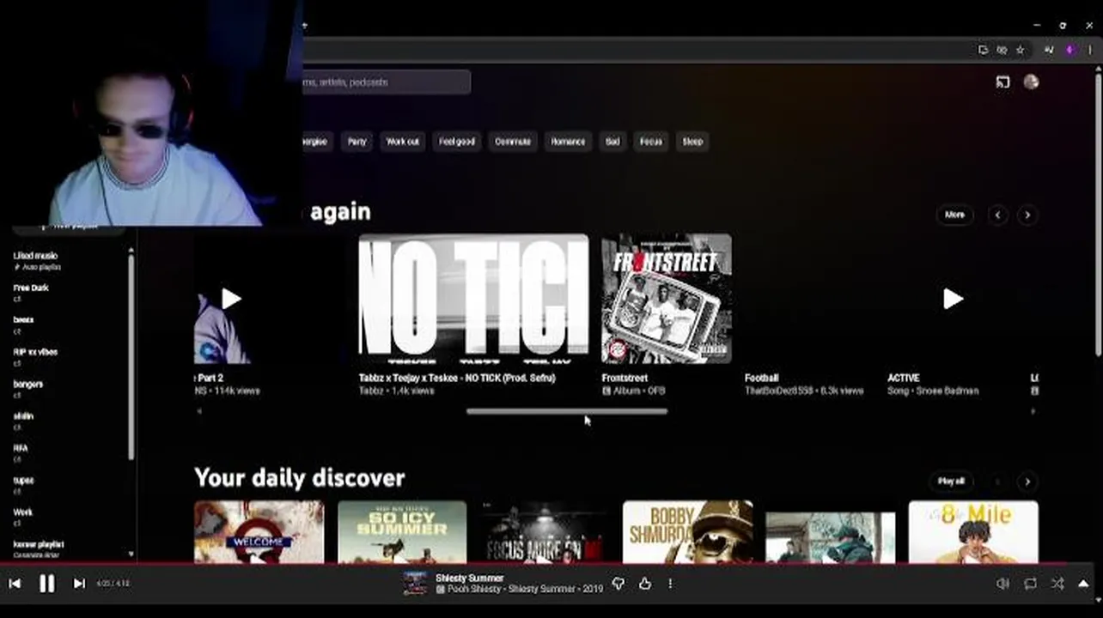The height and width of the screenshot is (618, 1103).
Task: Click the horizontal carousel scrollbar under Listen again
Action: (x=567, y=411)
